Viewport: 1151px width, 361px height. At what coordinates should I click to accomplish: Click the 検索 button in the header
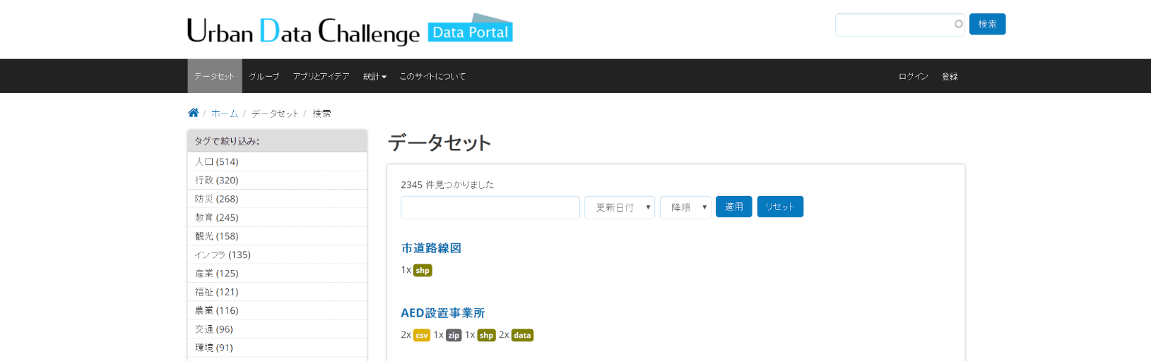click(x=987, y=25)
